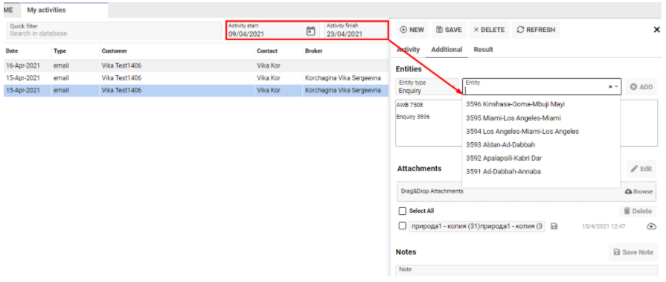
Task: Click the Save Note button
Action: (x=633, y=251)
